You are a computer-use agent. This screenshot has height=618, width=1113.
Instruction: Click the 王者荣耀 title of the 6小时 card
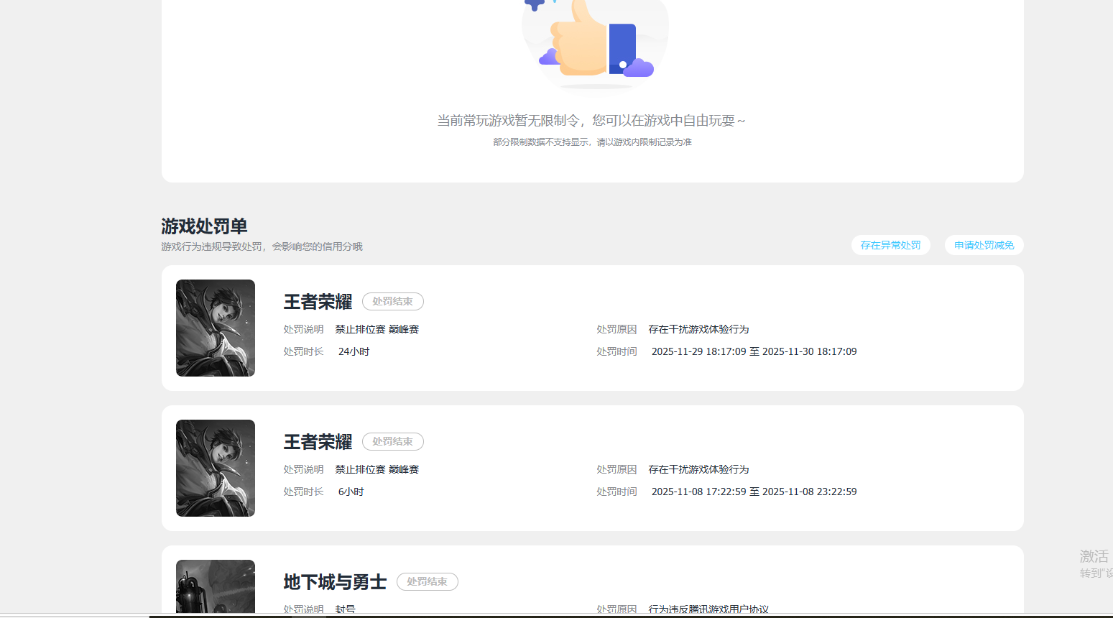[x=318, y=442]
